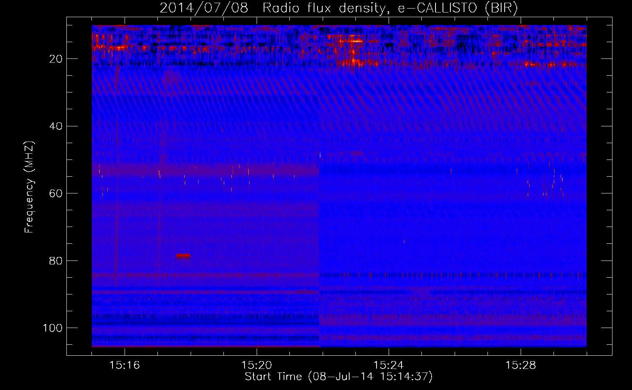Click the time tick label '15:24'
632x390 pixels.
389,365
